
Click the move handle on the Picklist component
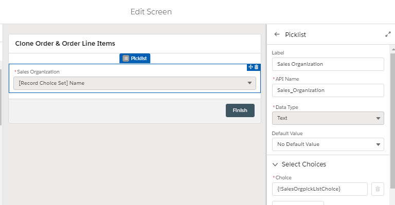pos(250,67)
